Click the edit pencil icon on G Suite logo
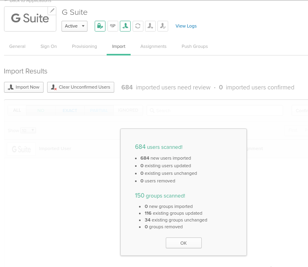Viewport: 308px width, 267px height. [52, 11]
